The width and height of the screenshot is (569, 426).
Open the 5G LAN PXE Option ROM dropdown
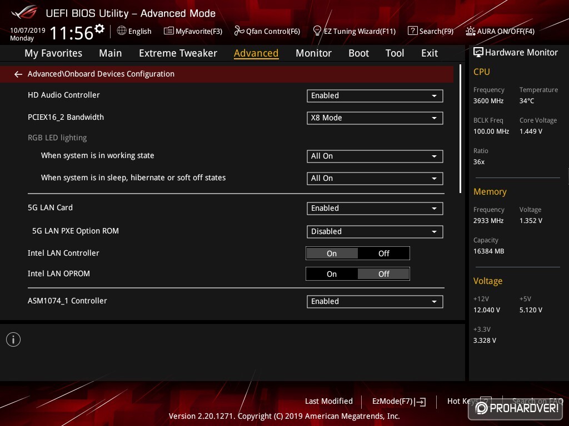(375, 231)
